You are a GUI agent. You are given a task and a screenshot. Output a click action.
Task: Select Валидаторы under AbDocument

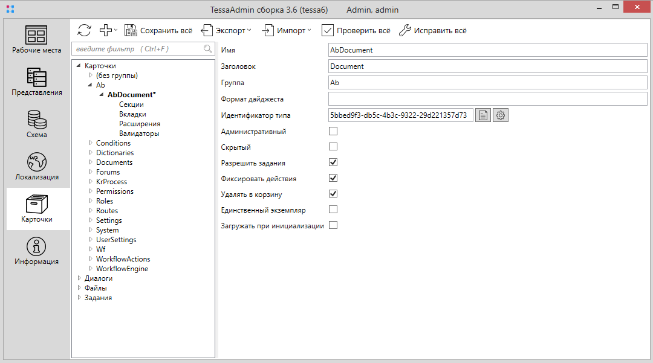(x=139, y=133)
